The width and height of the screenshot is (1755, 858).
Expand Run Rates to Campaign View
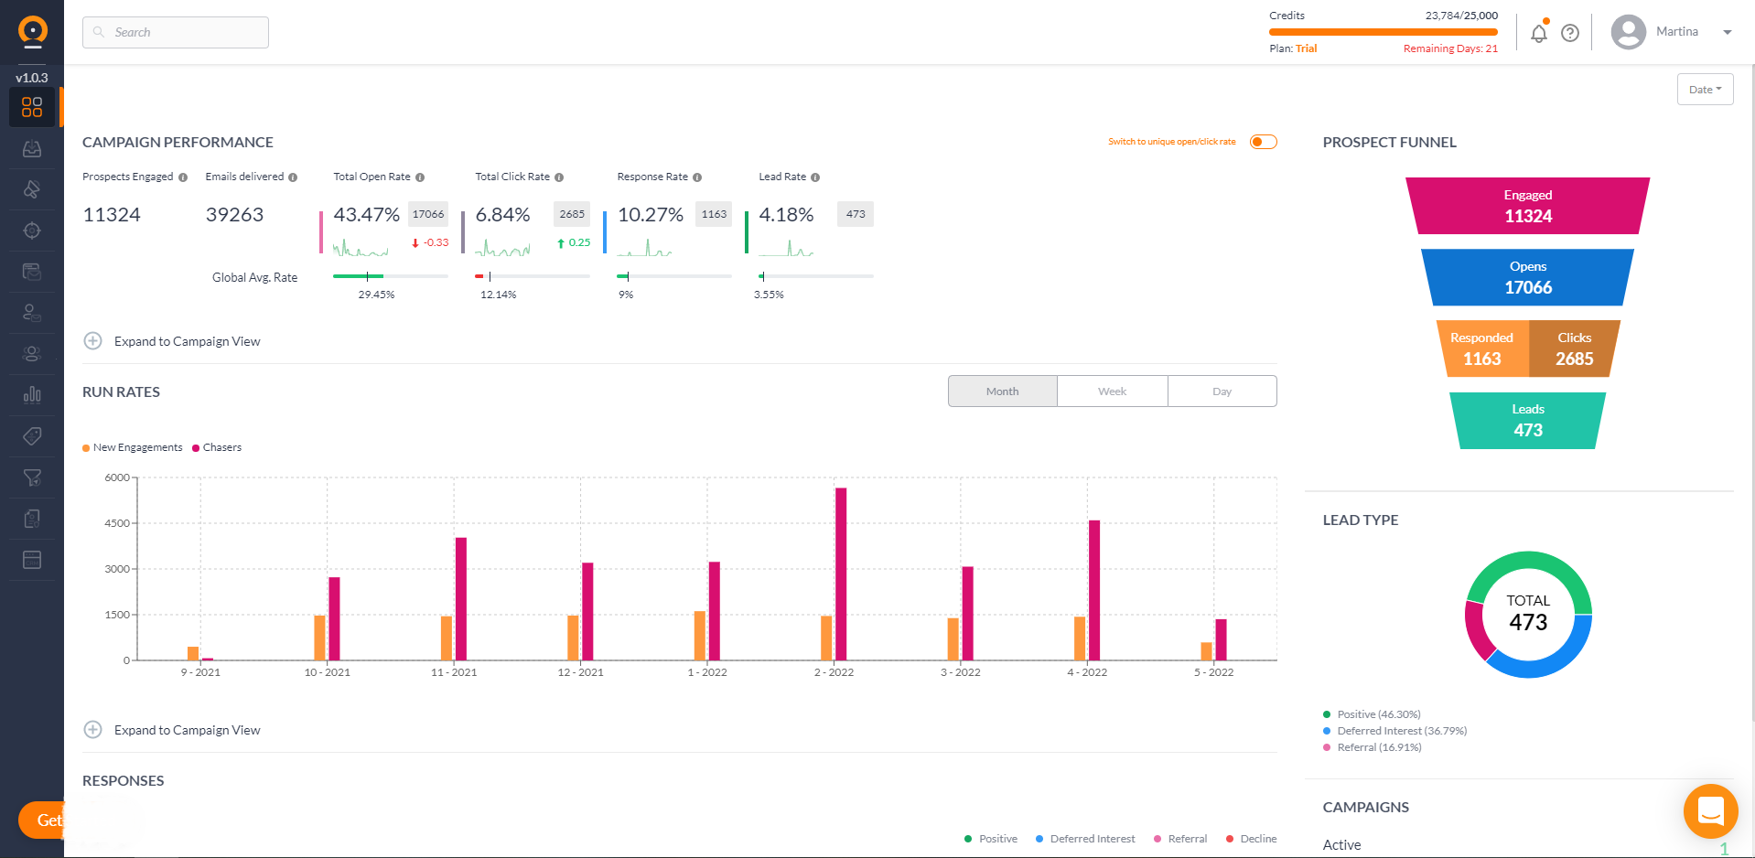click(x=173, y=729)
